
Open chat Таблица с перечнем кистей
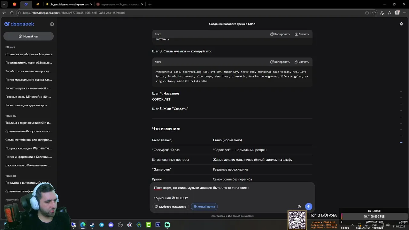click(x=29, y=123)
